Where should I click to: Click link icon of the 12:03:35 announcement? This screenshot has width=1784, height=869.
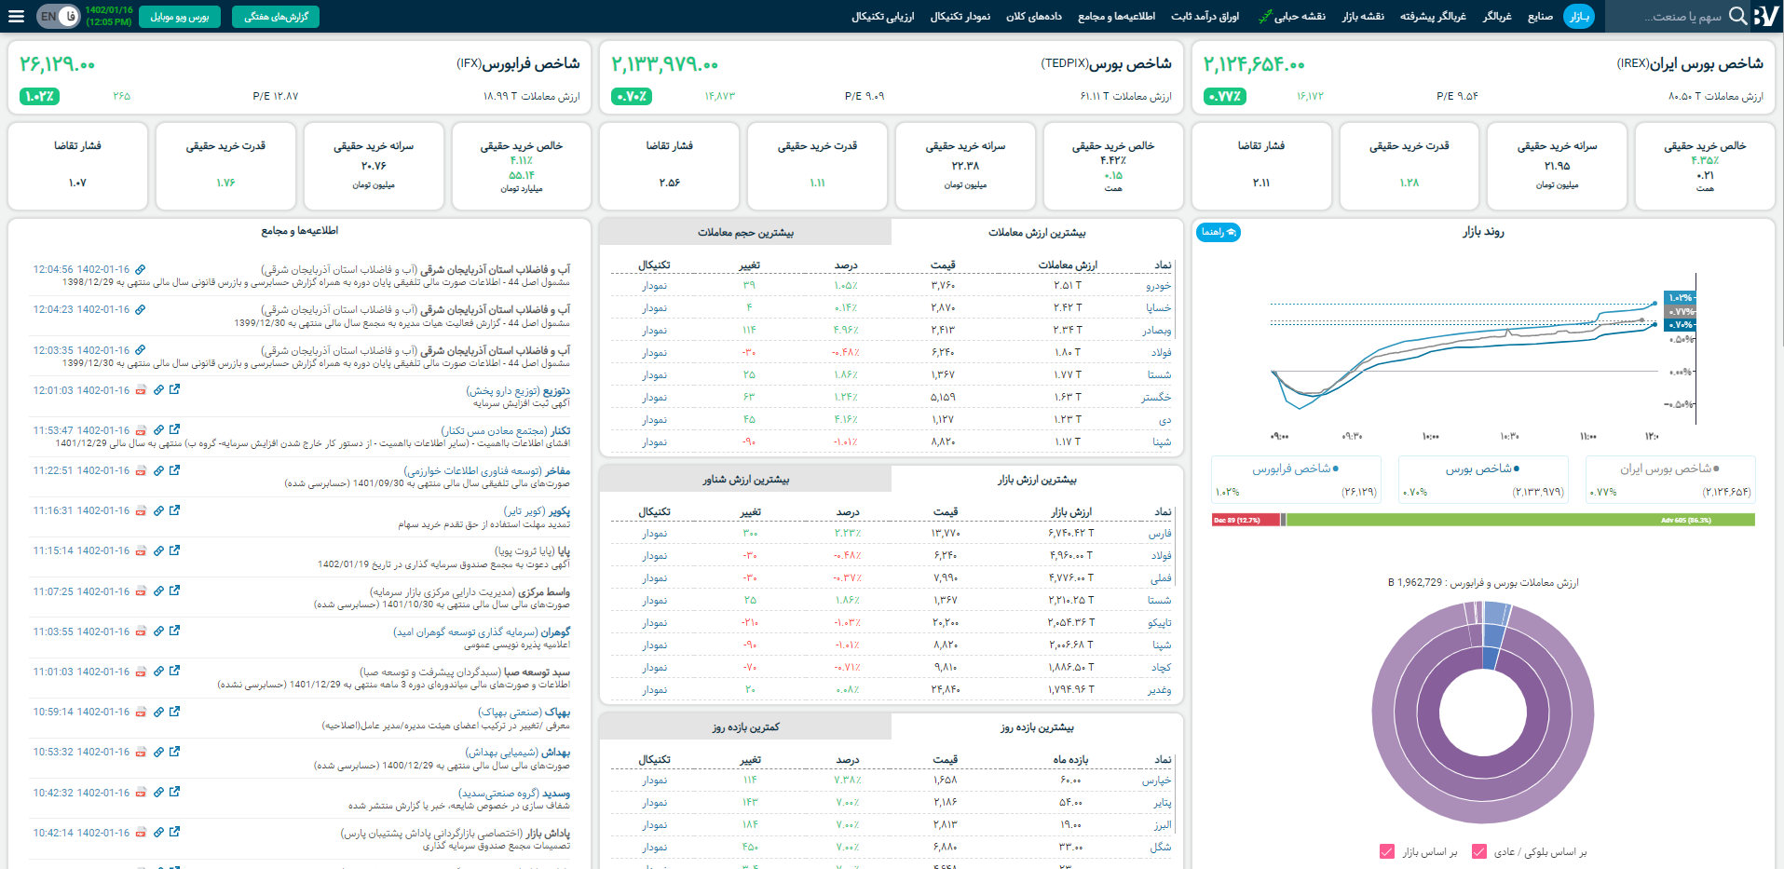coord(140,350)
